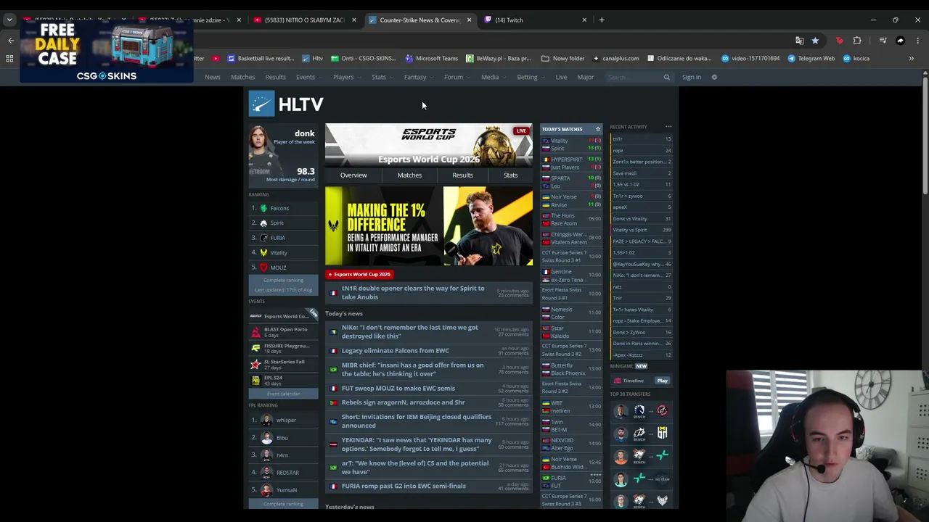Open the Microsoft Teams bookmark
929x522 pixels.
[x=431, y=59]
